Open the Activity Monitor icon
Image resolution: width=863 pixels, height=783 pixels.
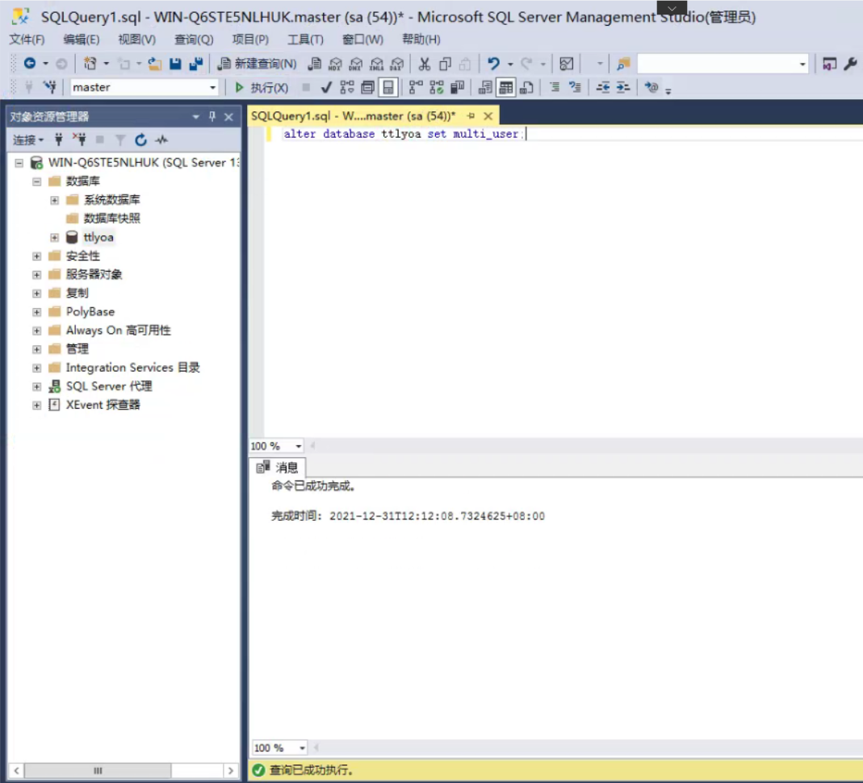click(567, 64)
